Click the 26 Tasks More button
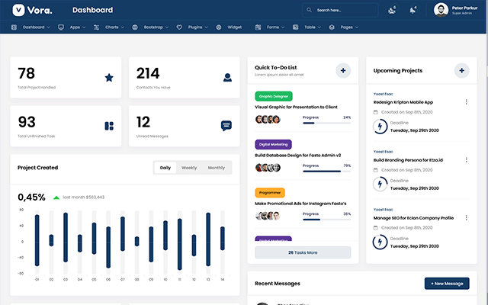488x305 pixels. coord(303,252)
